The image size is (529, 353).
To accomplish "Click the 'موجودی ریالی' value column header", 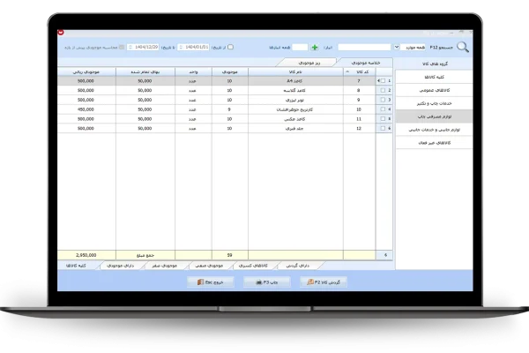I will tap(86, 72).
